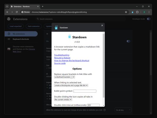Screen dimensions: 157x118
Task: Toggle the Stardown extension on/off switch
Action: [x=128, y=41]
